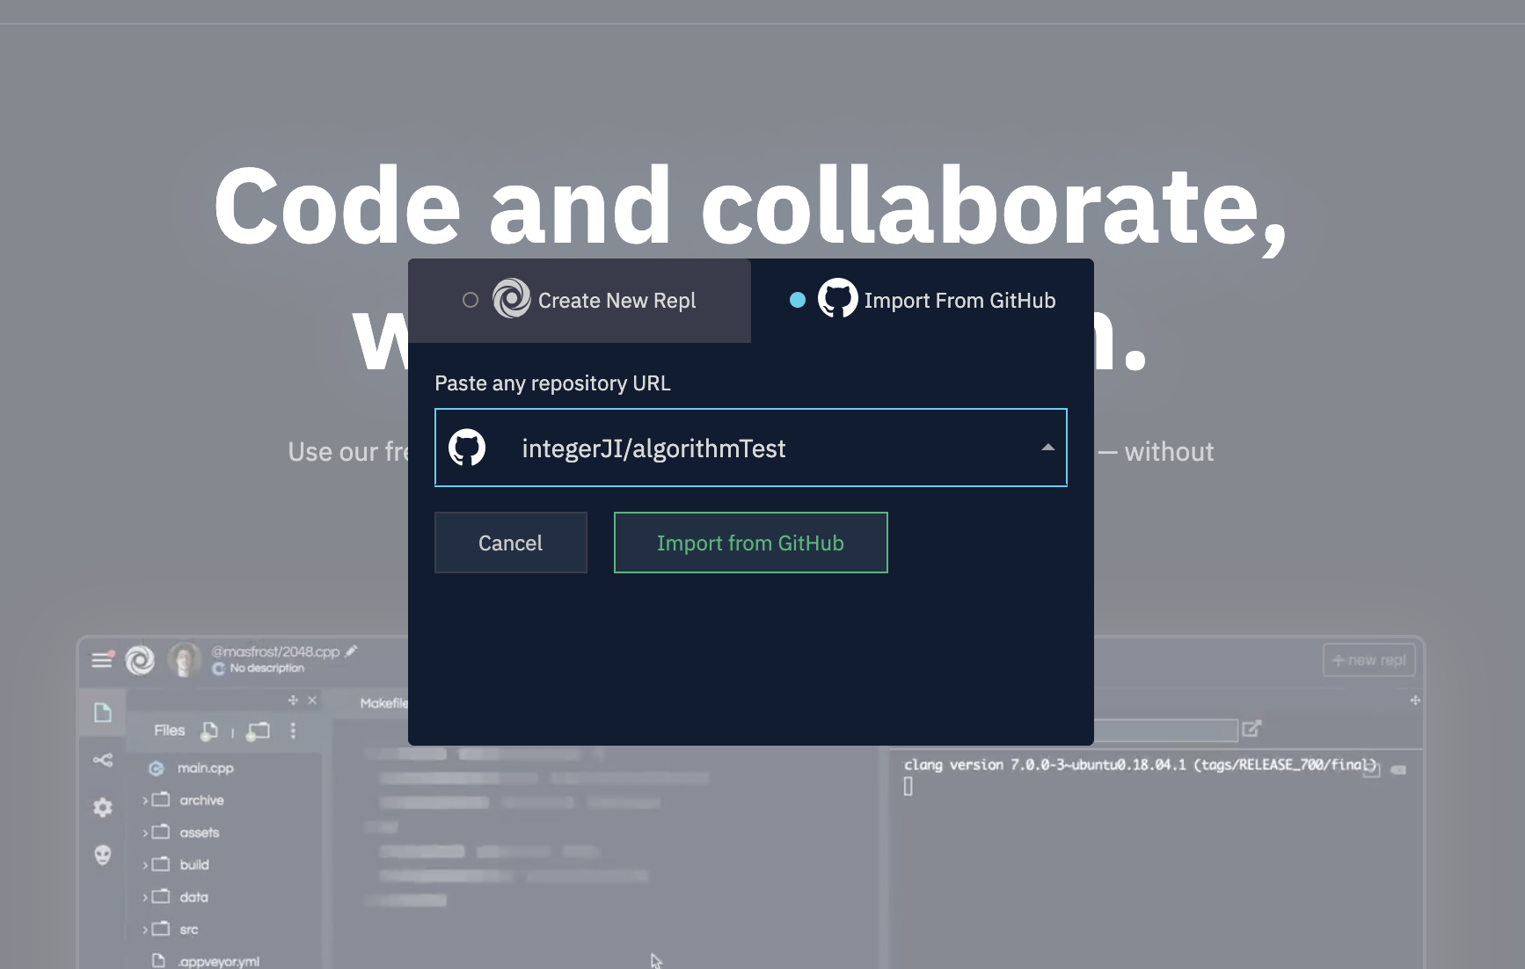The image size is (1525, 969).
Task: Open the Files three-dot options menu
Action: pos(293,731)
